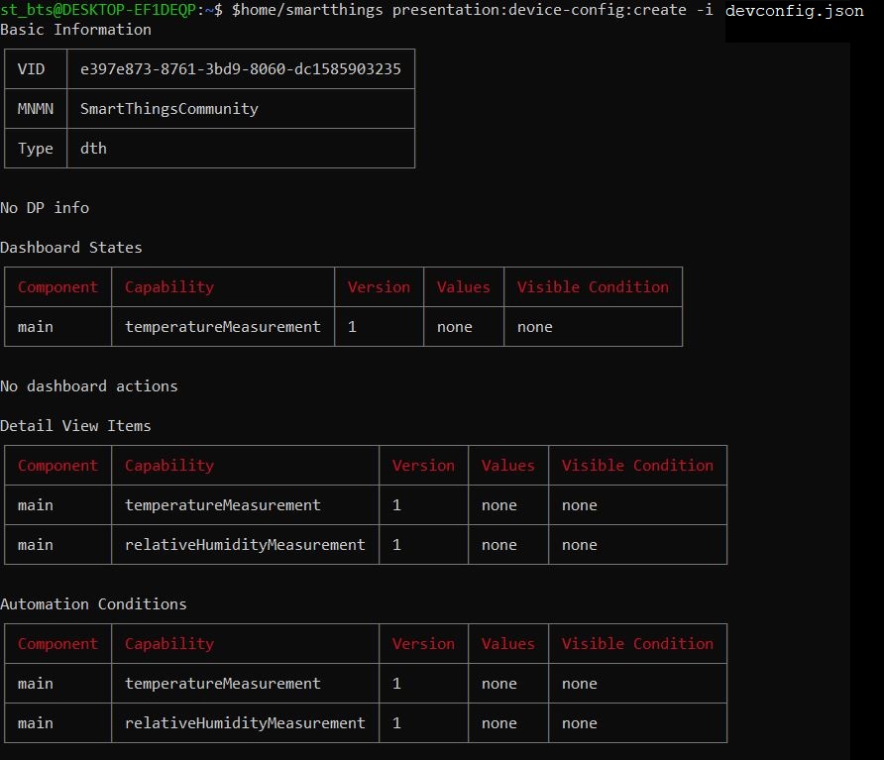Click Version header in Detail View Items table
Viewport: 884px width, 760px height.
point(423,465)
